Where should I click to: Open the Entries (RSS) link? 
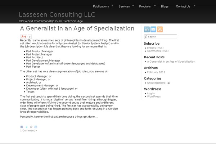coord(155,48)
